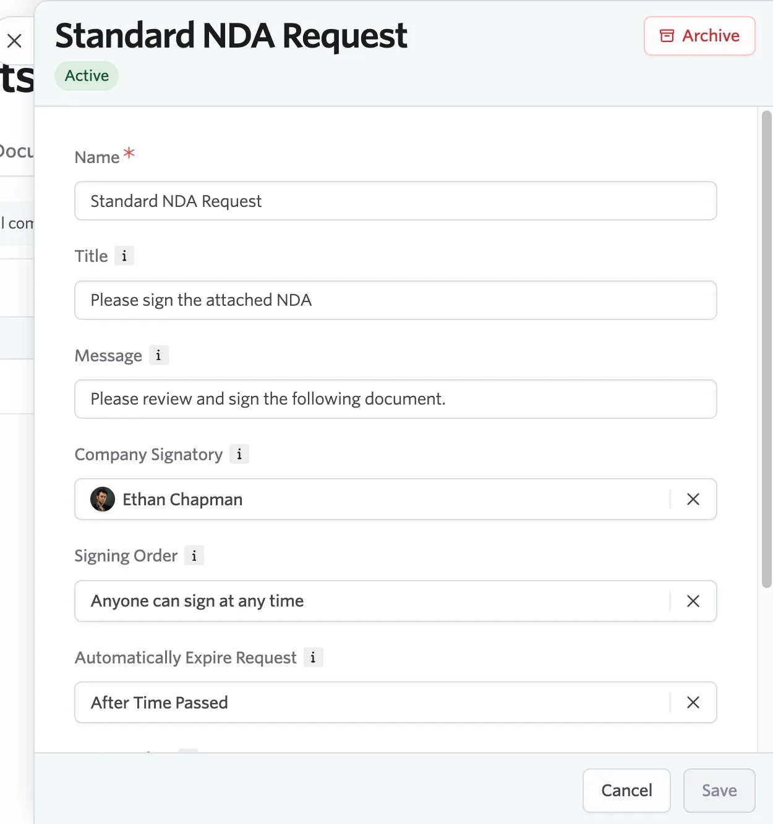Click the Signing Order field label
Screen dimensions: 773x824
(x=126, y=556)
